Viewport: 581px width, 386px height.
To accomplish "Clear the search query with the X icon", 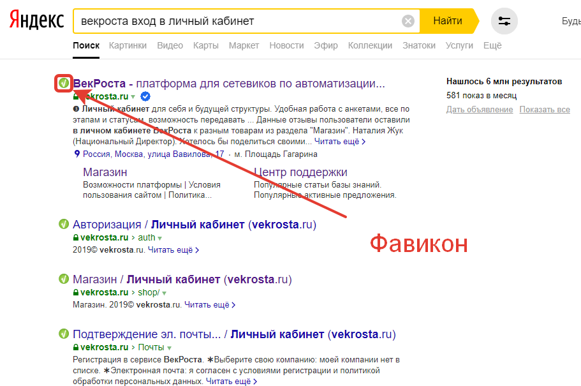I will coord(408,21).
